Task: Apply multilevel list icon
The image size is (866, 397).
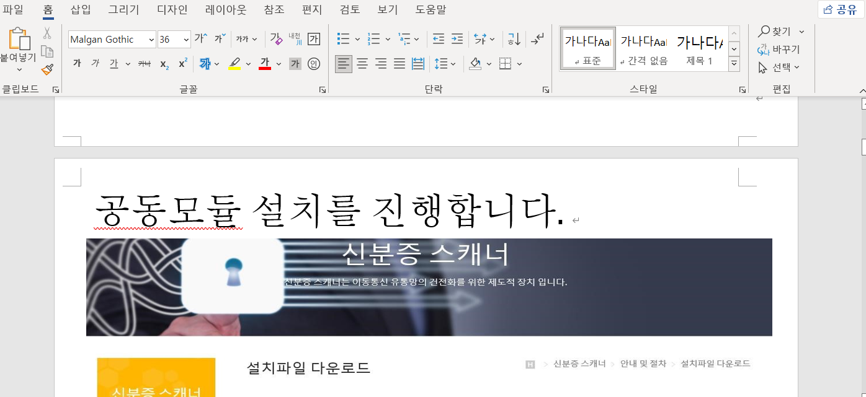Action: point(404,39)
